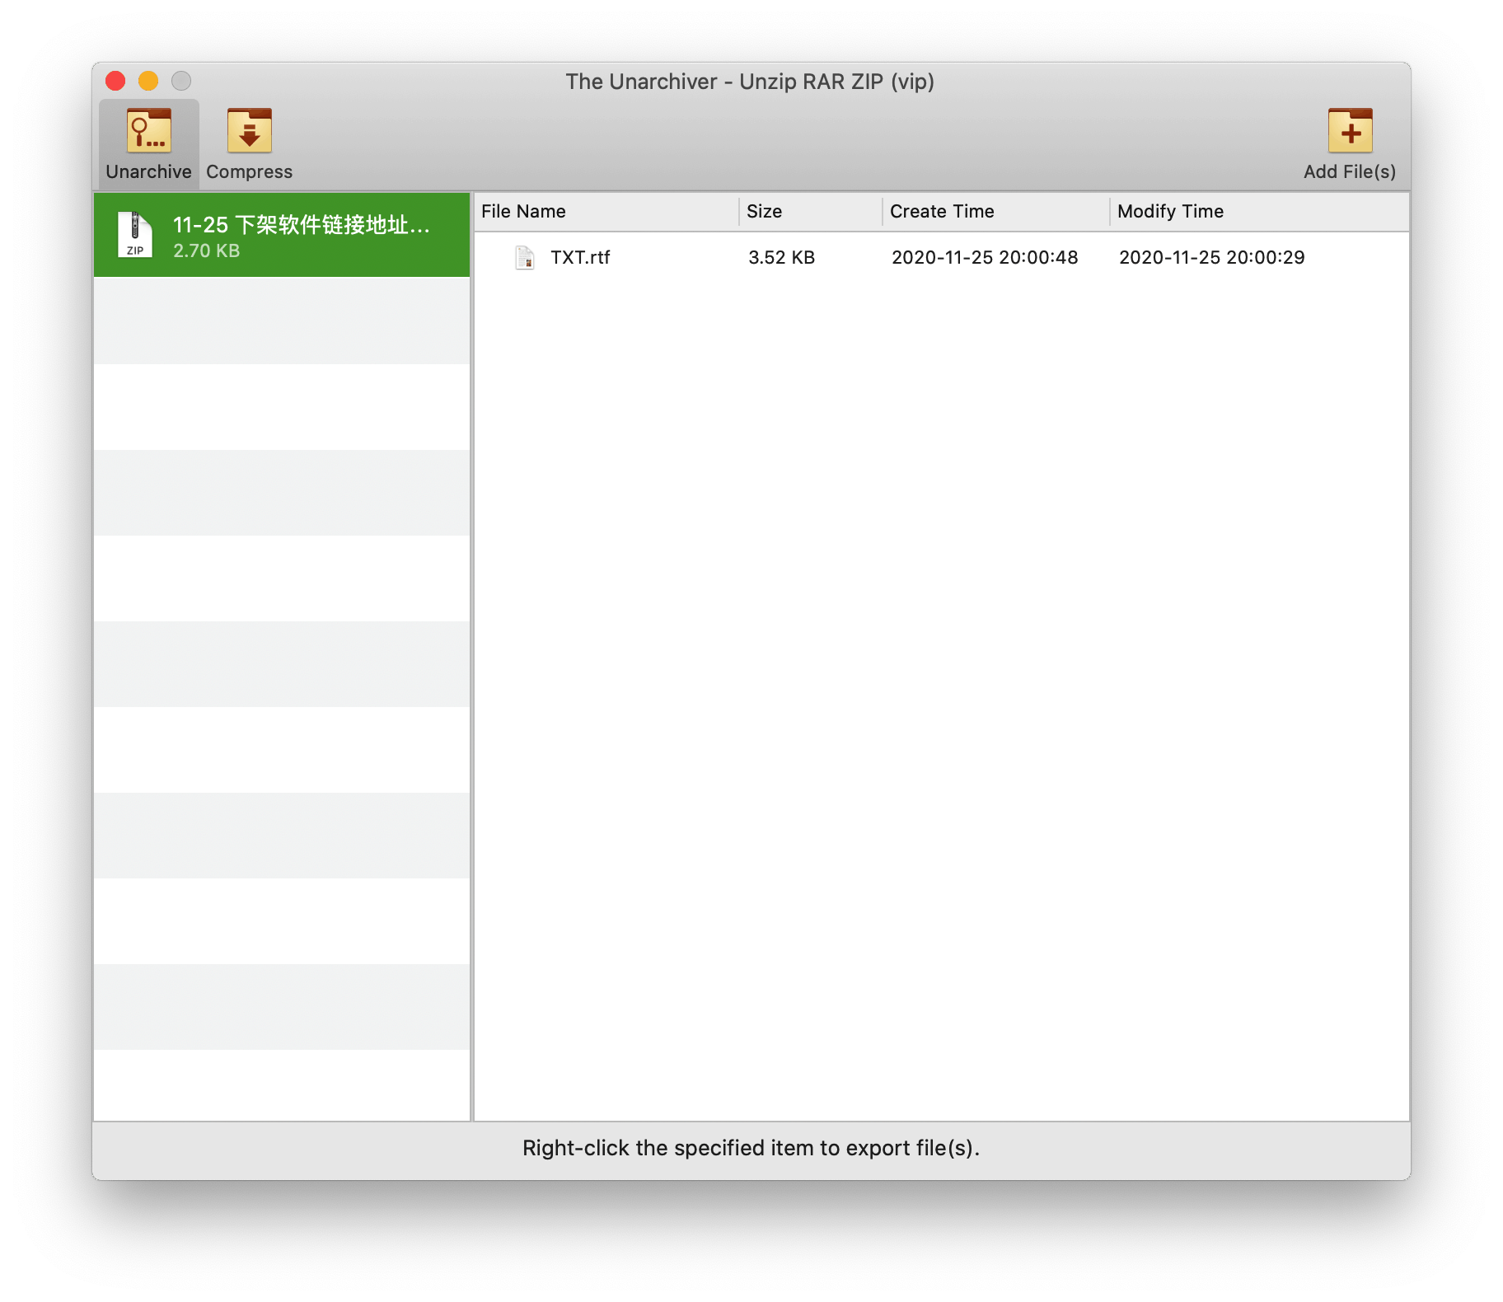This screenshot has height=1302, width=1503.
Task: Click the 2.70 KB archive size text
Action: click(x=207, y=251)
